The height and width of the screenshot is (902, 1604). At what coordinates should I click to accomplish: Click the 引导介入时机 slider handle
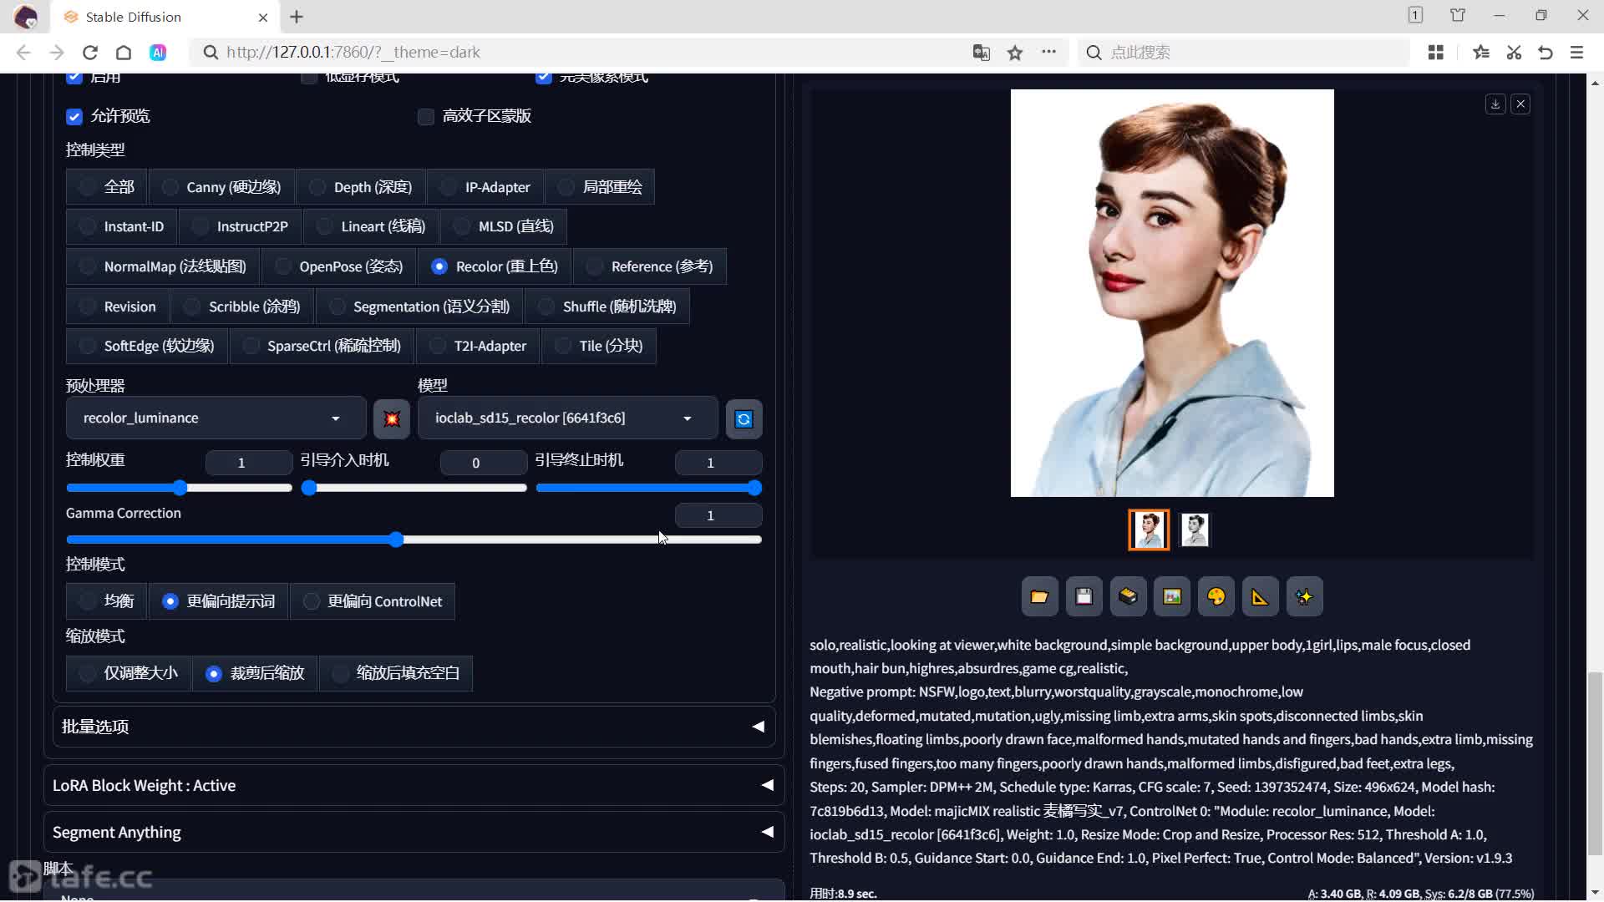[308, 488]
